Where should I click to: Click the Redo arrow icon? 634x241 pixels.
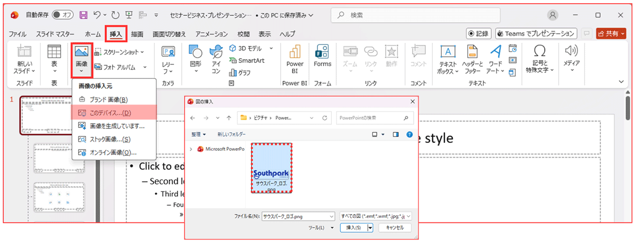116,15
